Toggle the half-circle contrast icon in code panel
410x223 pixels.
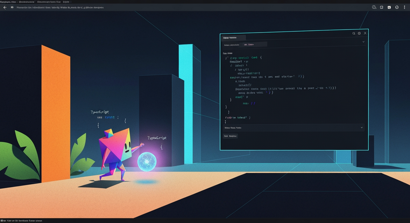pos(359,33)
